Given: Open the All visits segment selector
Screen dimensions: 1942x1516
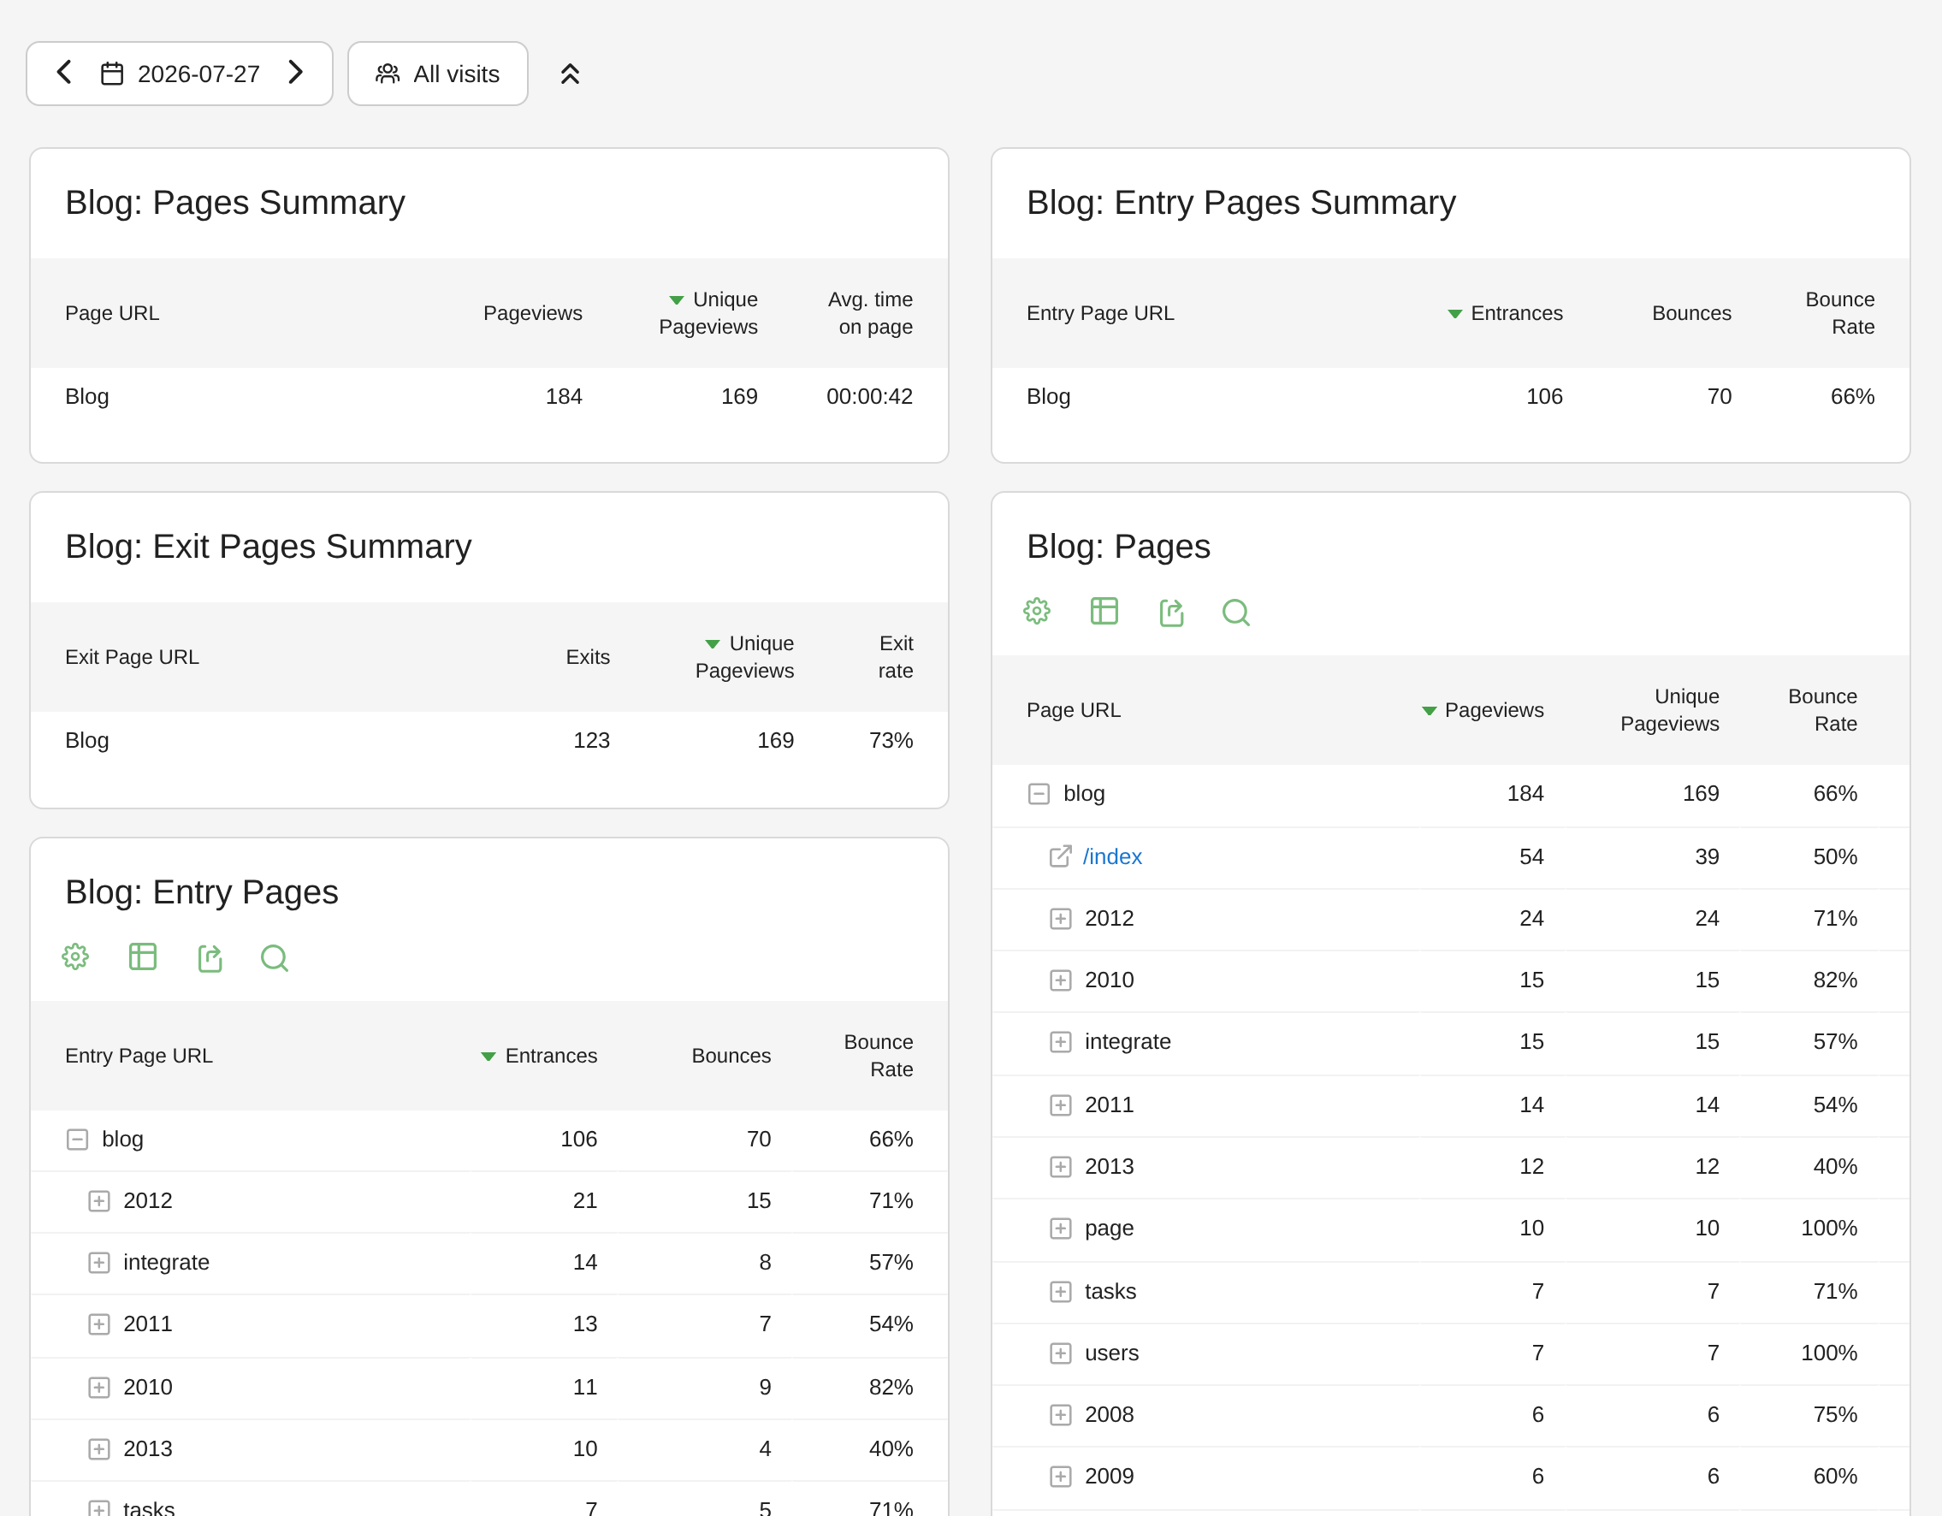Looking at the screenshot, I should click(x=437, y=74).
